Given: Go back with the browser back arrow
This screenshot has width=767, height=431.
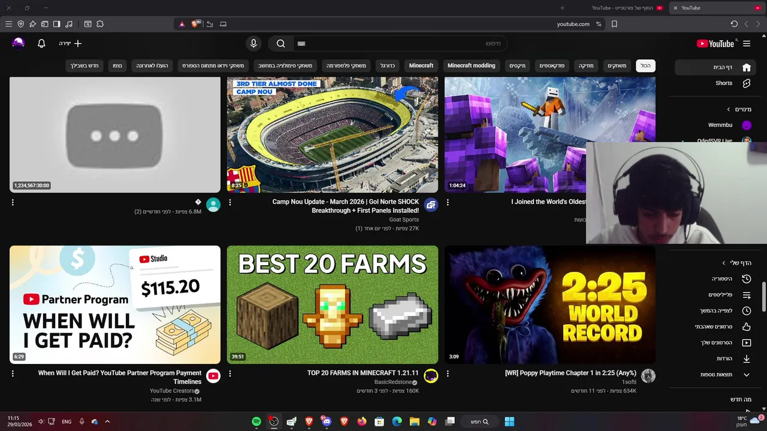Looking at the screenshot, I should 758,24.
